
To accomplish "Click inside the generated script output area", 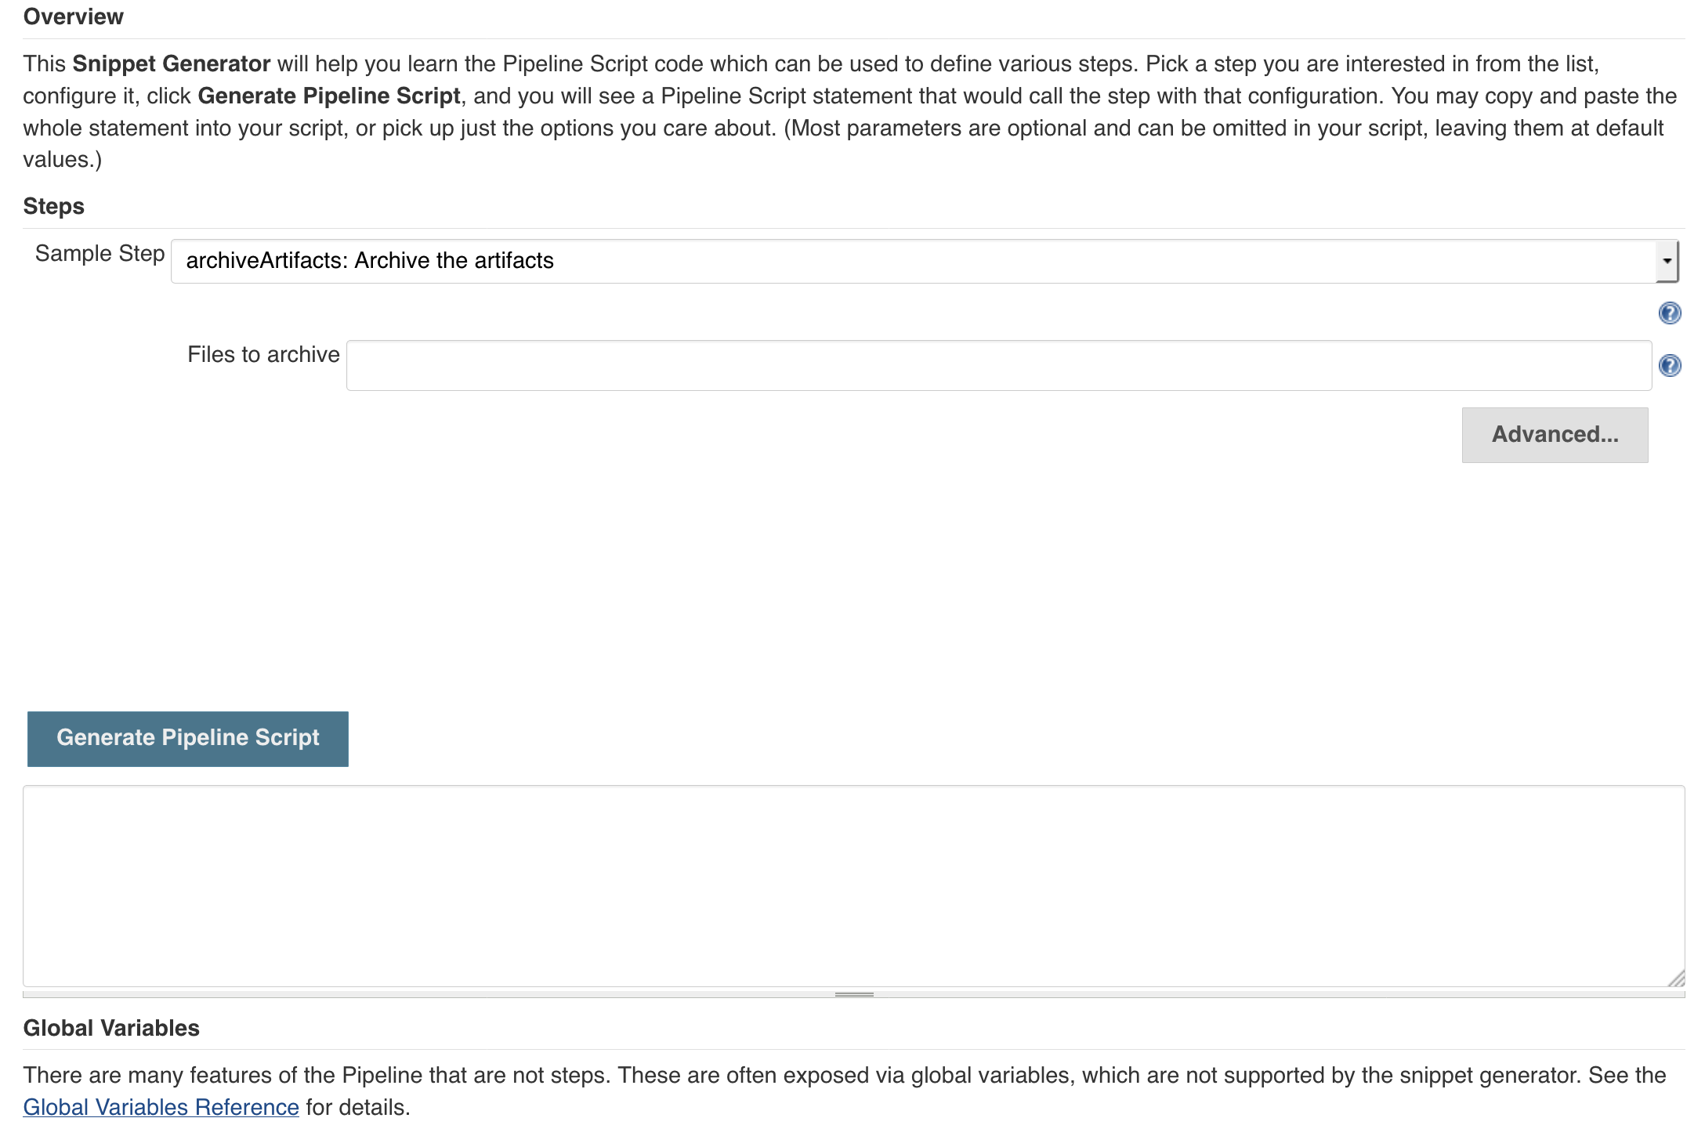I will click(x=853, y=886).
